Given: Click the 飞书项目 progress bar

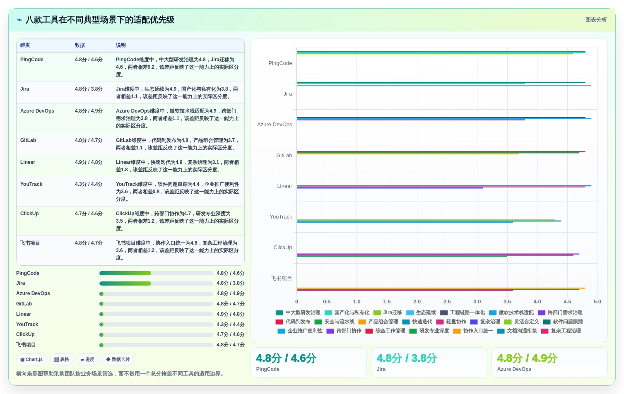Looking at the screenshot, I should [x=156, y=345].
